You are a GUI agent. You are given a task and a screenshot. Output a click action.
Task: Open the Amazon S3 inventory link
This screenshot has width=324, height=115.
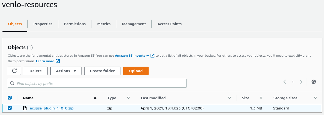(132, 56)
